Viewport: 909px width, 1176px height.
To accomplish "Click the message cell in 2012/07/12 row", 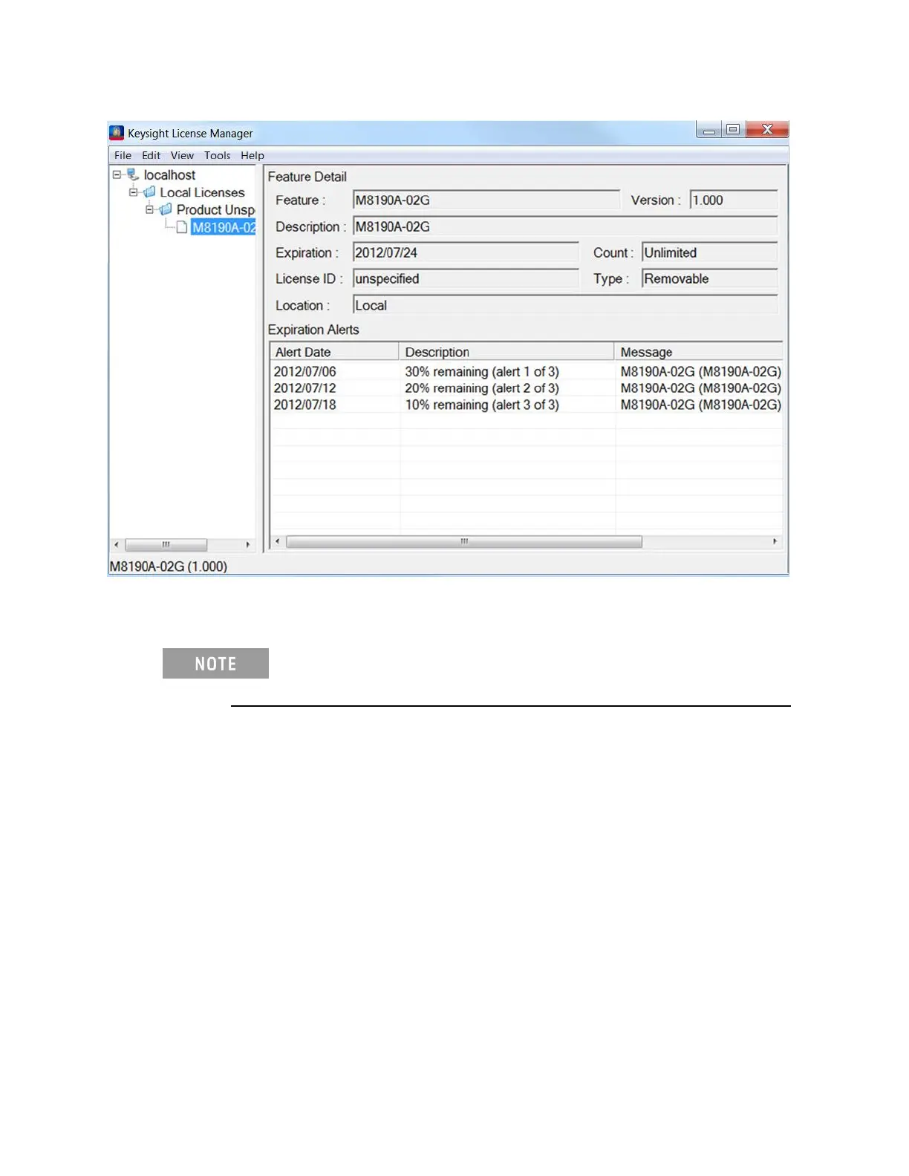I will click(700, 388).
